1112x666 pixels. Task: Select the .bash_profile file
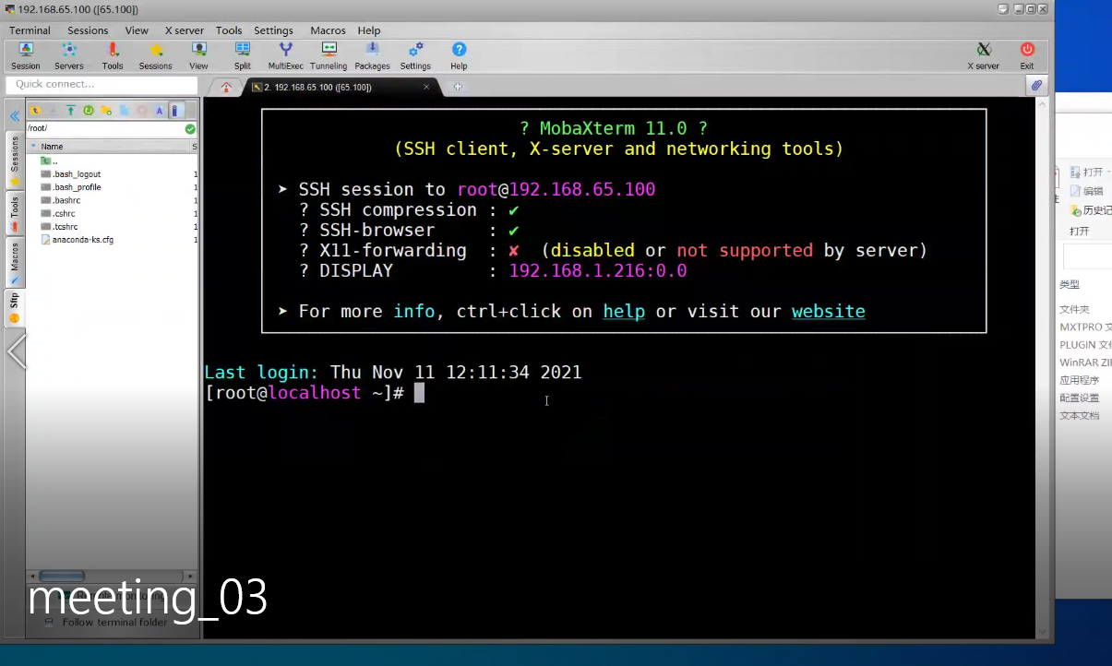click(x=71, y=187)
